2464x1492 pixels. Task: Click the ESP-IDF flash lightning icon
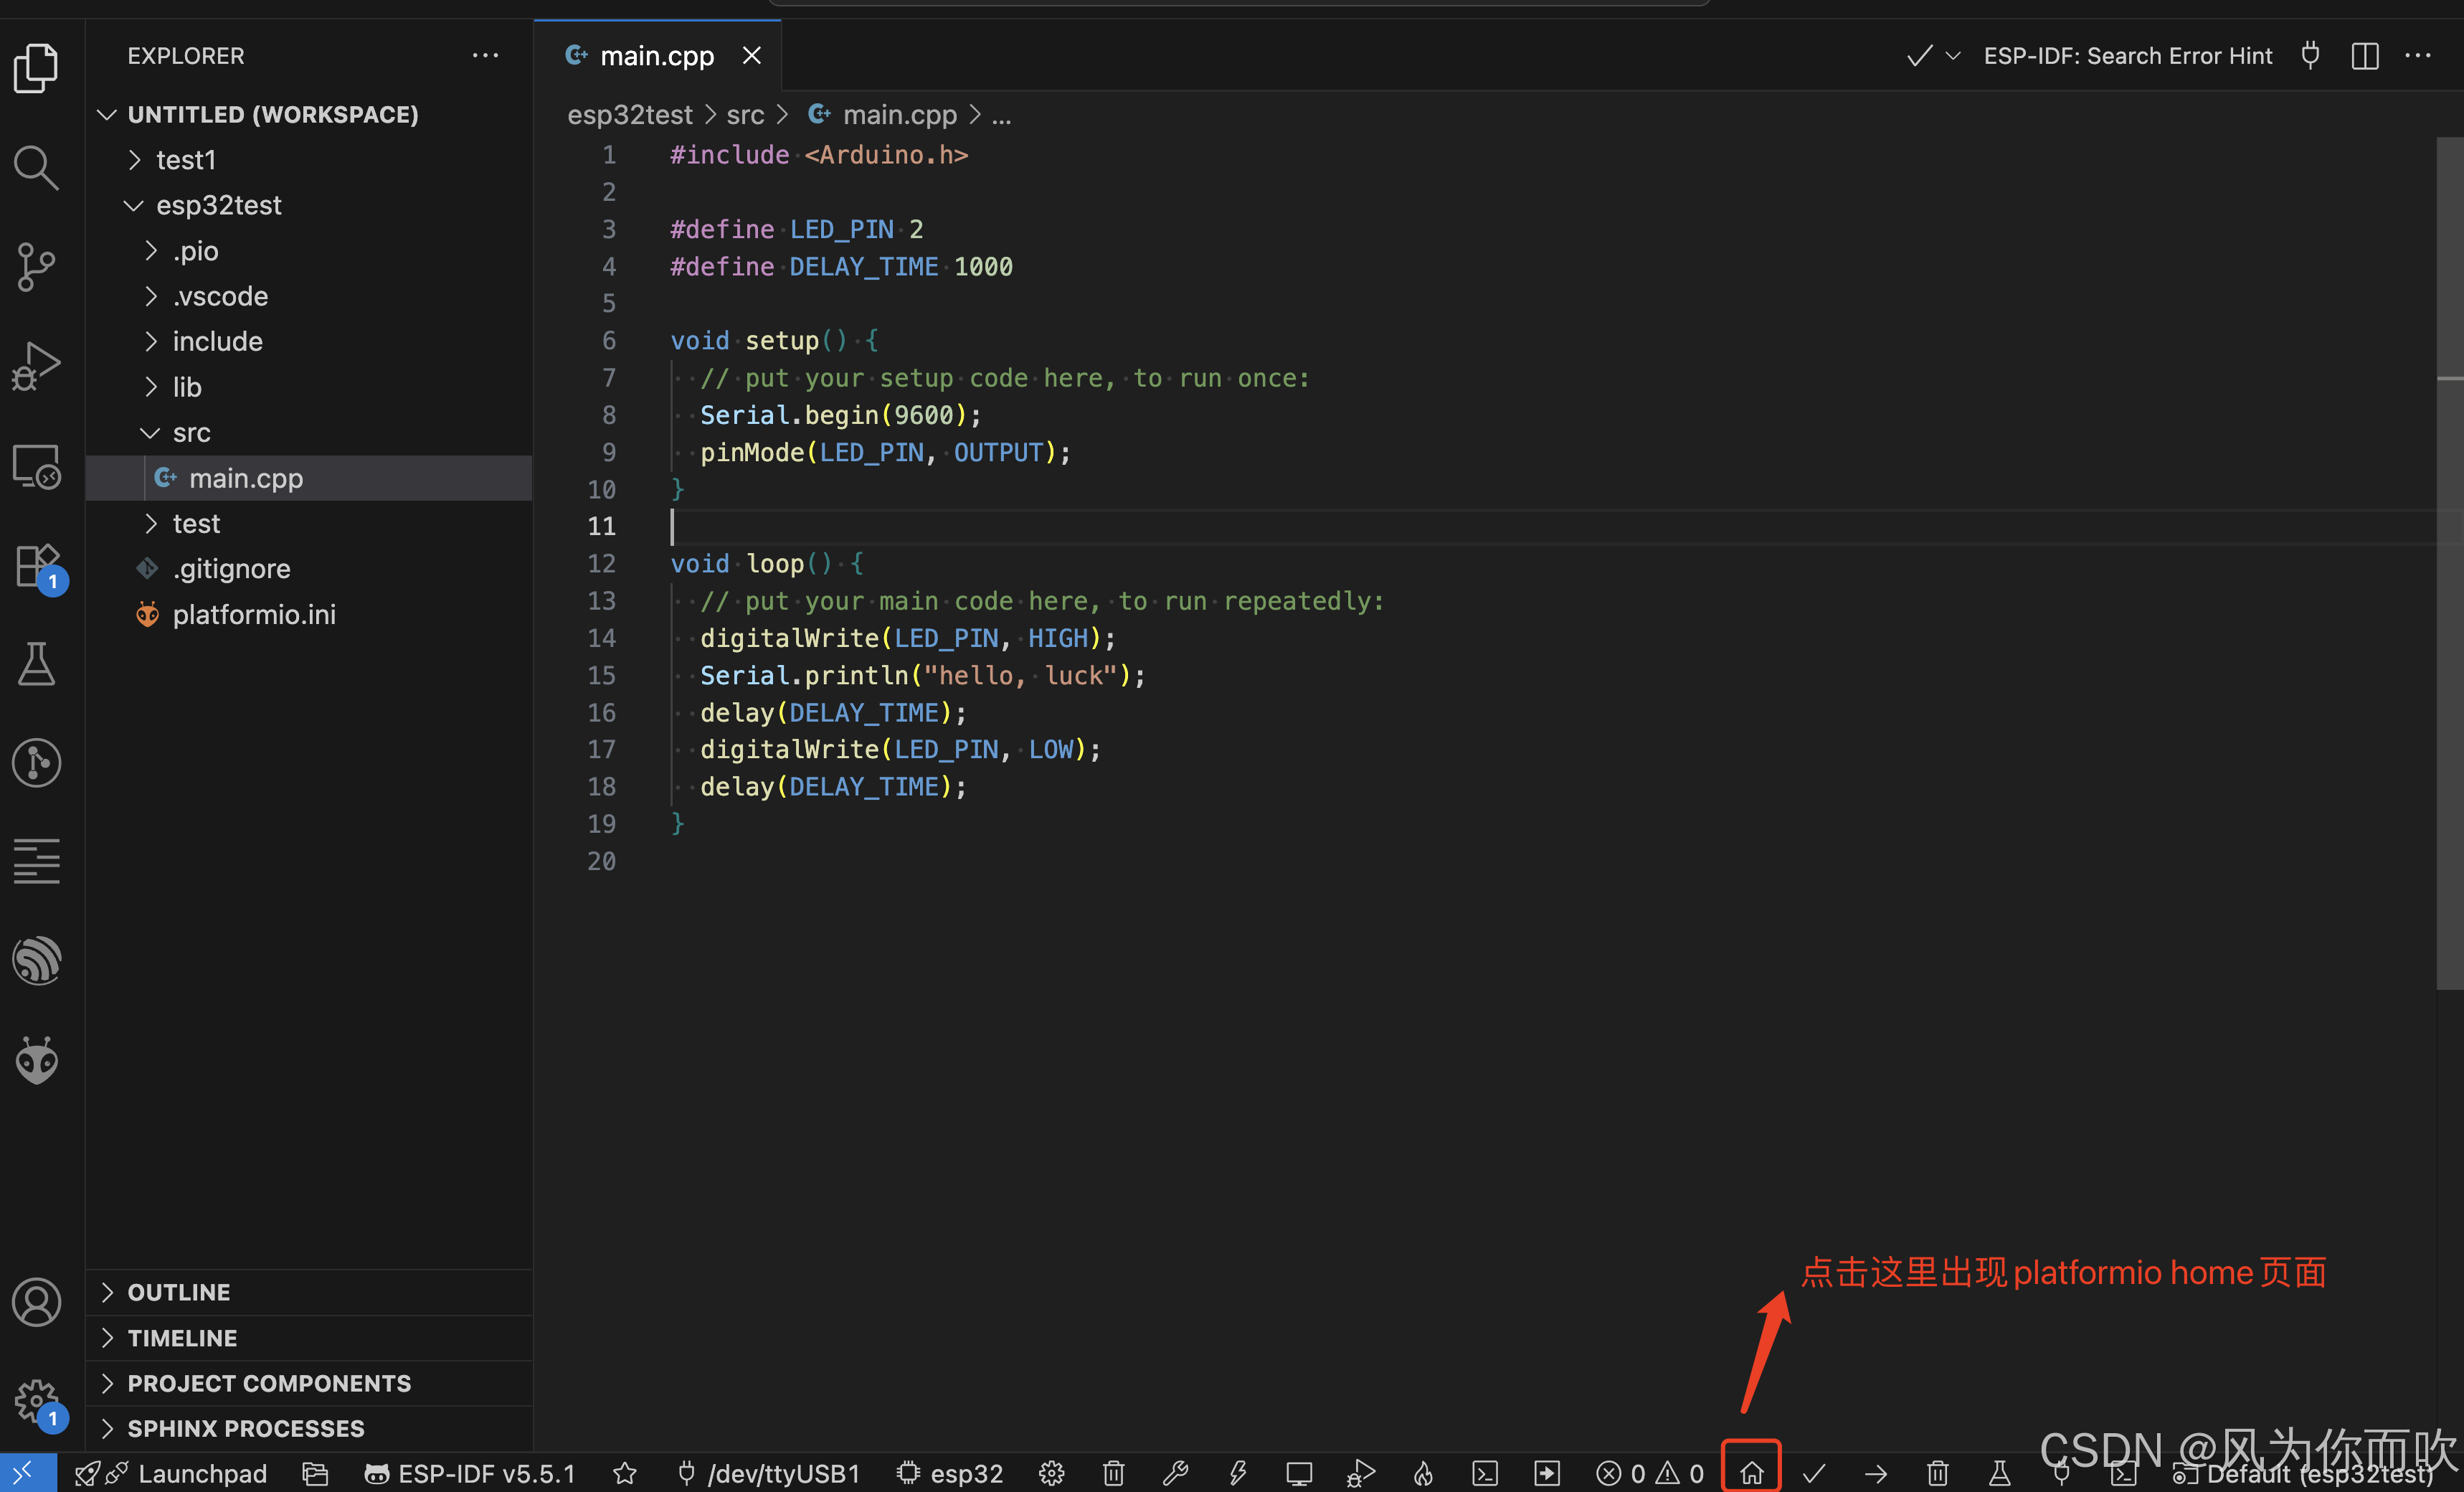[x=1238, y=1473]
